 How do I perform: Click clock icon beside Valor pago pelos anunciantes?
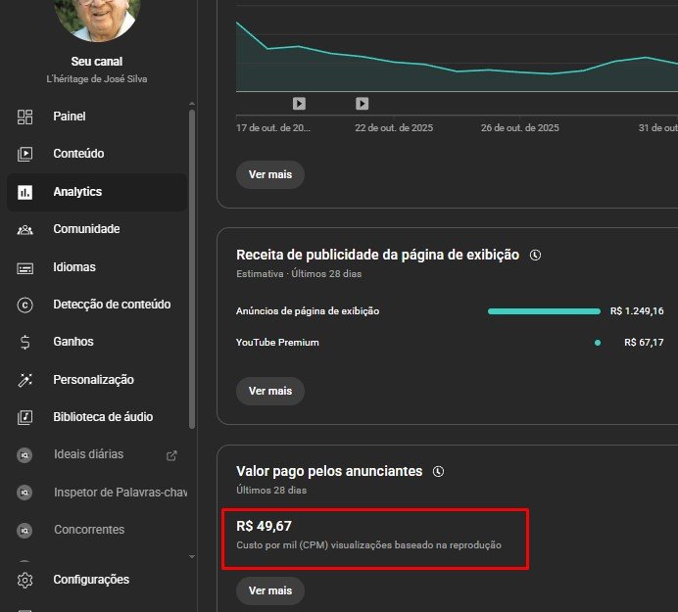(438, 472)
